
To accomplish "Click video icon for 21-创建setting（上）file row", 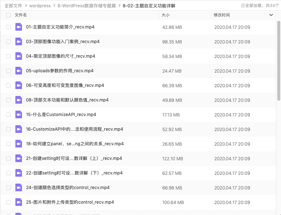I will (x=19, y=158).
